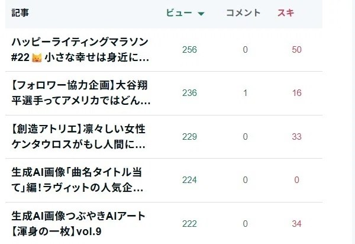Click the 50 スキ count
Screen dimensions: 355x244
(x=296, y=50)
